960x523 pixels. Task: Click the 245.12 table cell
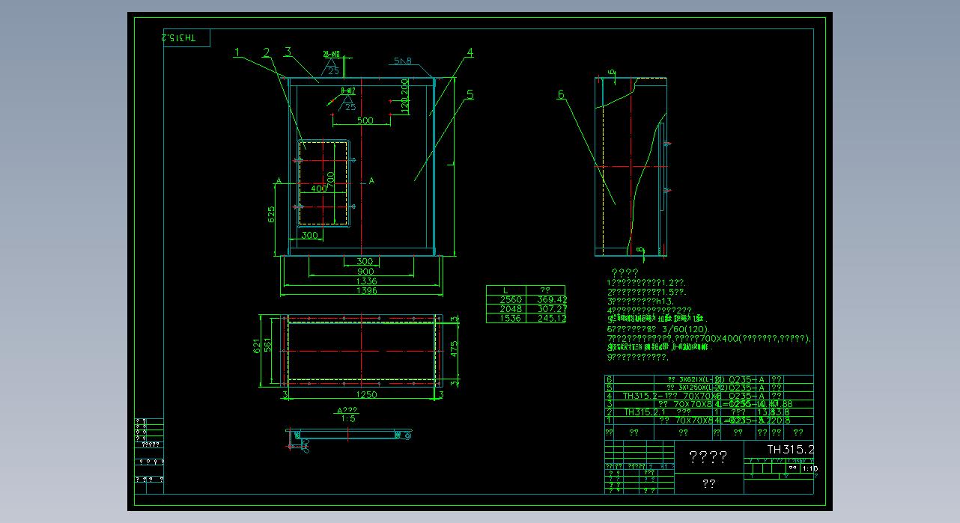click(547, 318)
